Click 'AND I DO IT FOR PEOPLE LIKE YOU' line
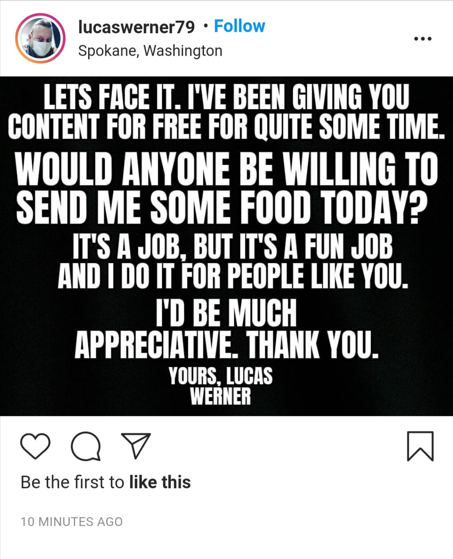Screen dimensions: 453x559 [233, 276]
